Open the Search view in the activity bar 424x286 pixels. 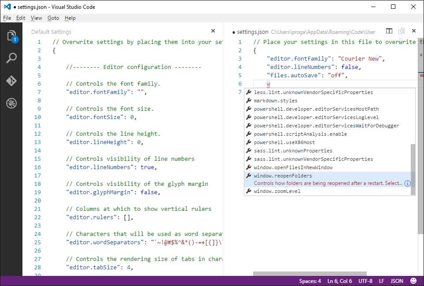[x=11, y=58]
